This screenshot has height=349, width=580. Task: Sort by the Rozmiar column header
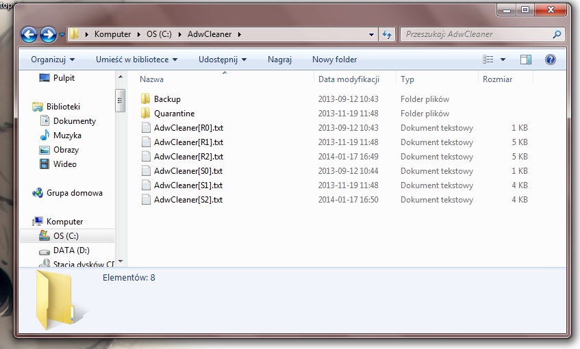(x=498, y=79)
